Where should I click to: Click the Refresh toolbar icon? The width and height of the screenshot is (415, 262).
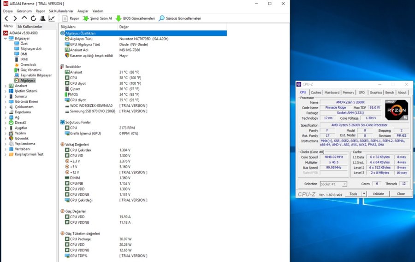tap(34, 18)
